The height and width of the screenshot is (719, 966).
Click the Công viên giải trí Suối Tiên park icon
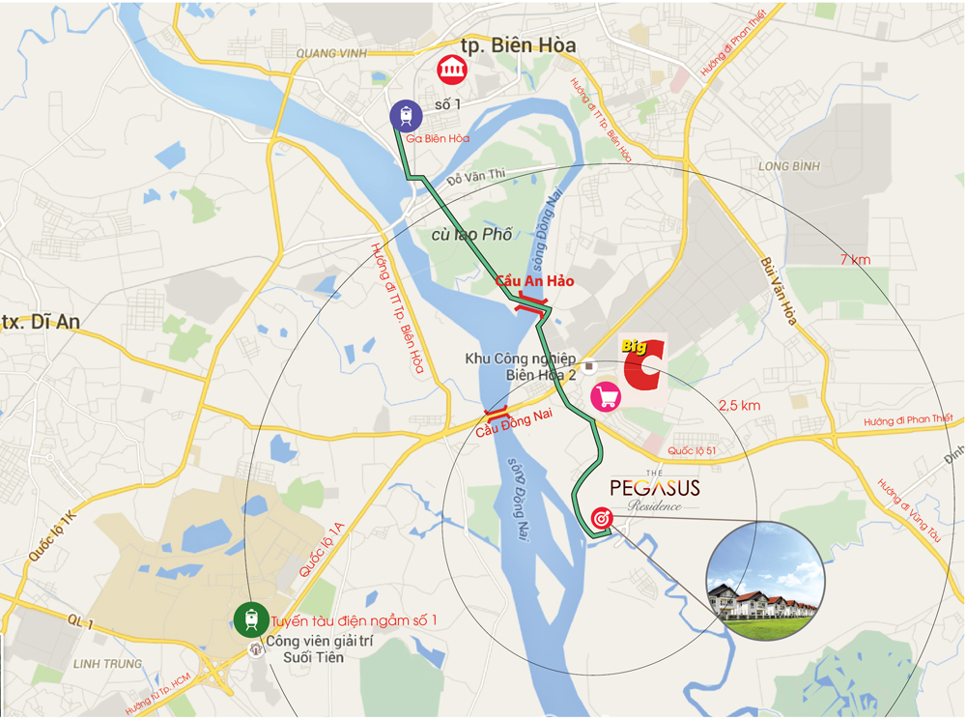(256, 649)
